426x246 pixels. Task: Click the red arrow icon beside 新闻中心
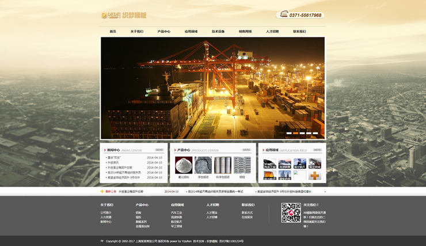(104, 150)
